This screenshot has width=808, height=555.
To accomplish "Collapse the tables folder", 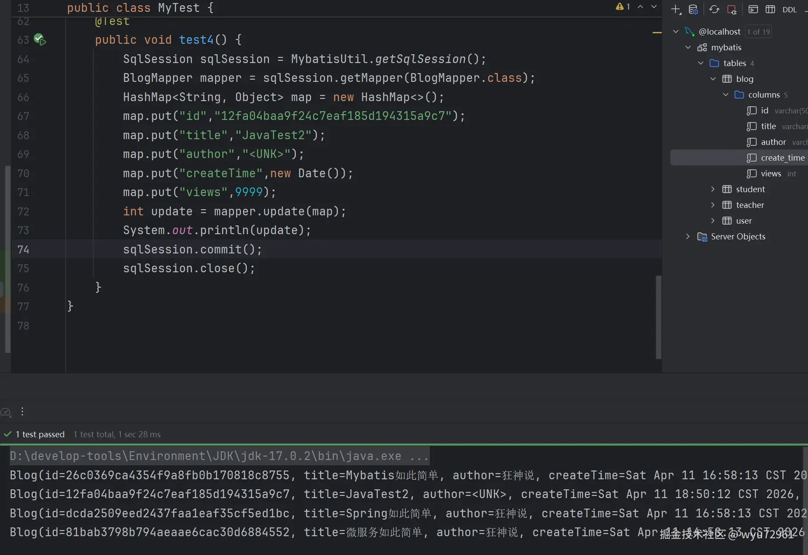I will (x=701, y=63).
